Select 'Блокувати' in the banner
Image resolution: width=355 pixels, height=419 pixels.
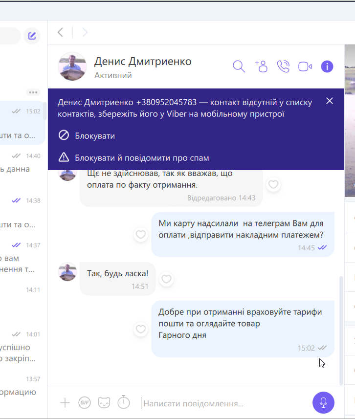pos(87,135)
